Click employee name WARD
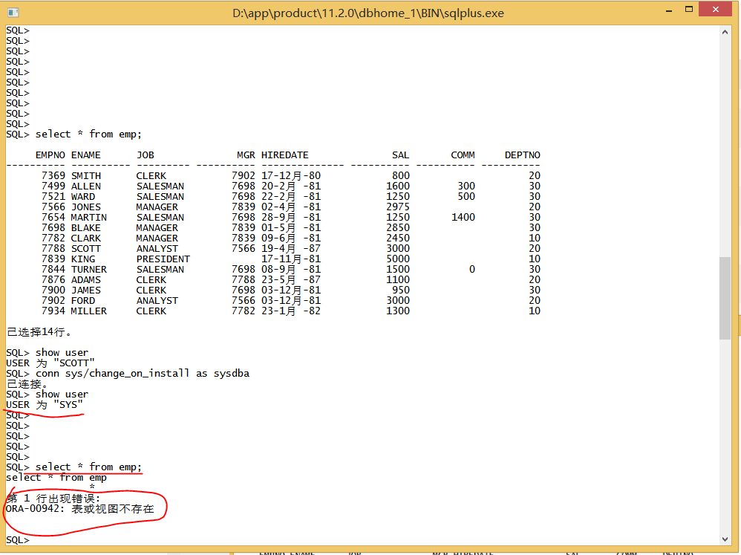 [x=83, y=197]
